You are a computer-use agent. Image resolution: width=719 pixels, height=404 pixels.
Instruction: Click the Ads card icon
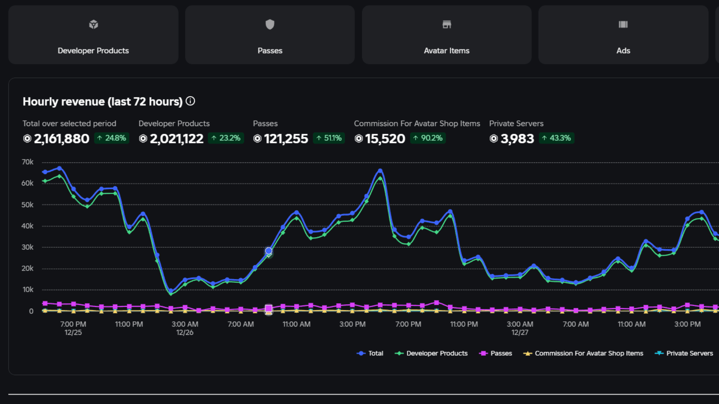pyautogui.click(x=623, y=25)
